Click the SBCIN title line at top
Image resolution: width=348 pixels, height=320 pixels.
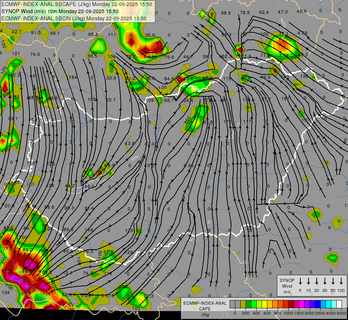pos(74,18)
